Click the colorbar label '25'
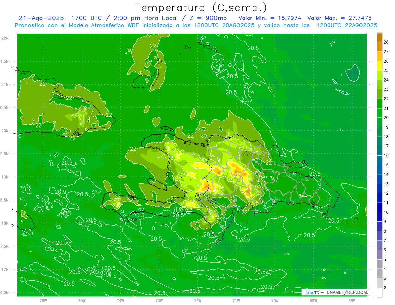 (386, 70)
